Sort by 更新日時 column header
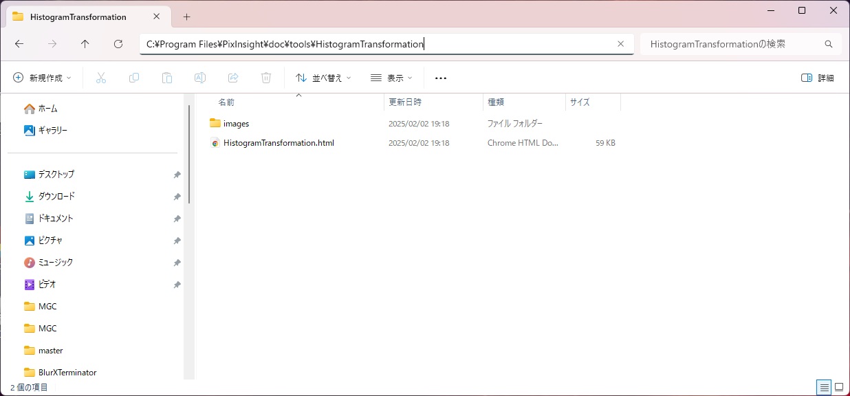The image size is (850, 396). click(405, 102)
